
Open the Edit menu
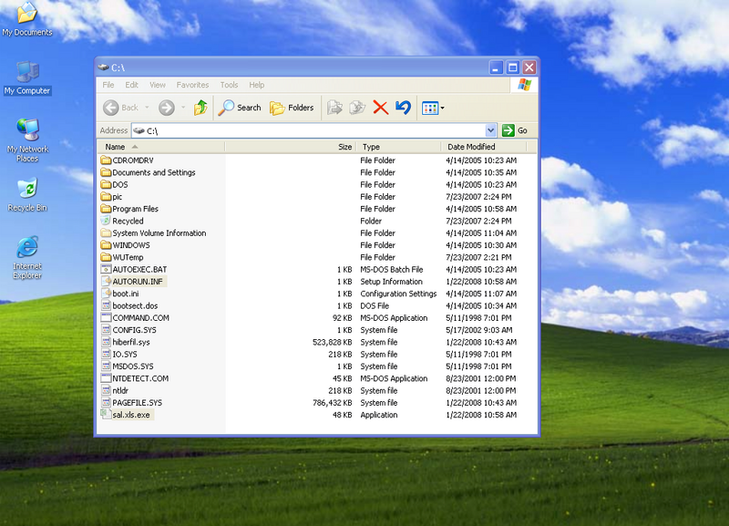131,85
